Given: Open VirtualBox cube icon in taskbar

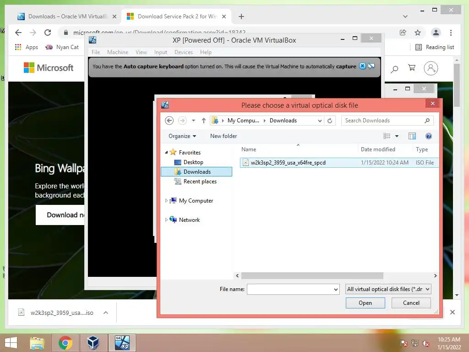Looking at the screenshot, I should pos(93,343).
